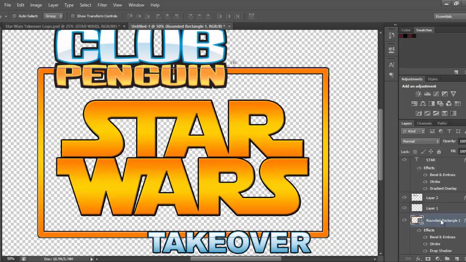Add a Threshold adjustment
The height and width of the screenshot is (262, 466).
(x=436, y=114)
